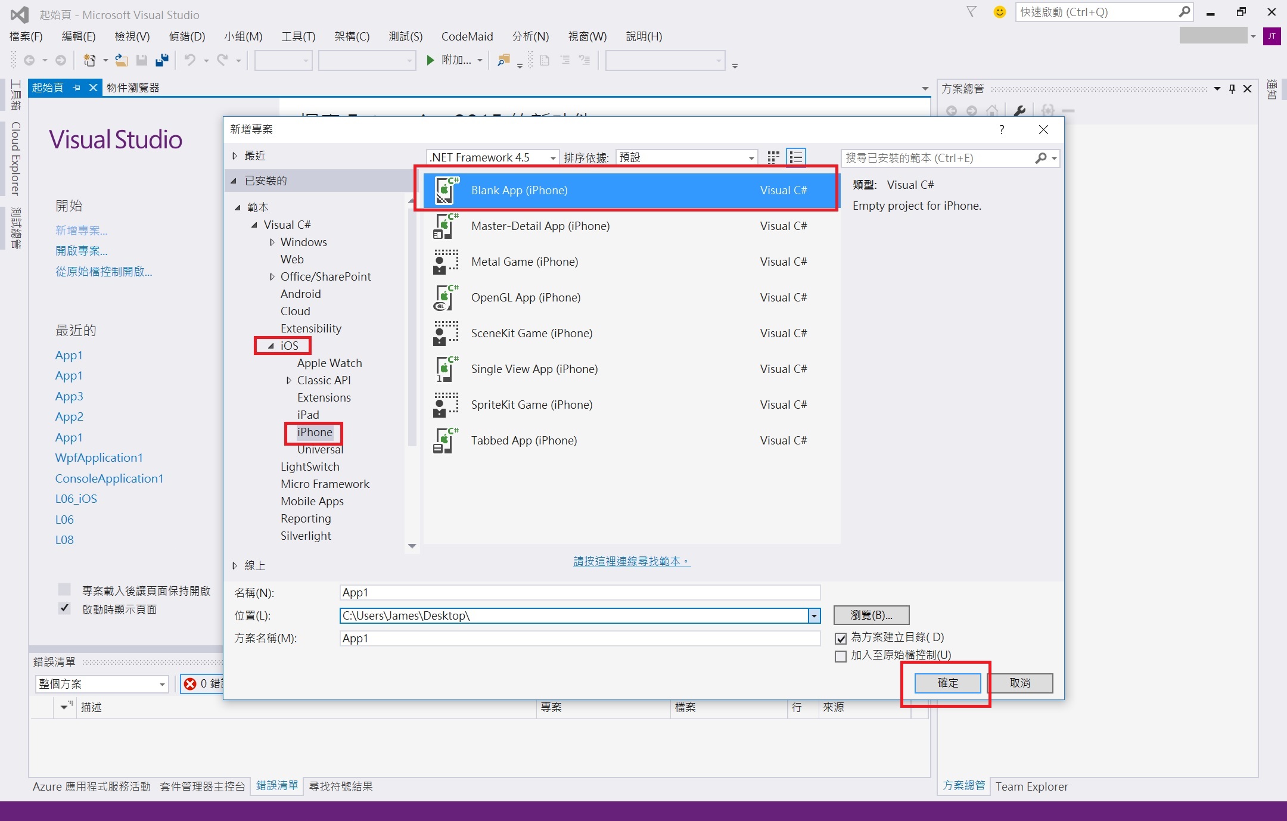Image resolution: width=1287 pixels, height=821 pixels.
Task: Click the project name (名稱) input field
Action: point(580,592)
